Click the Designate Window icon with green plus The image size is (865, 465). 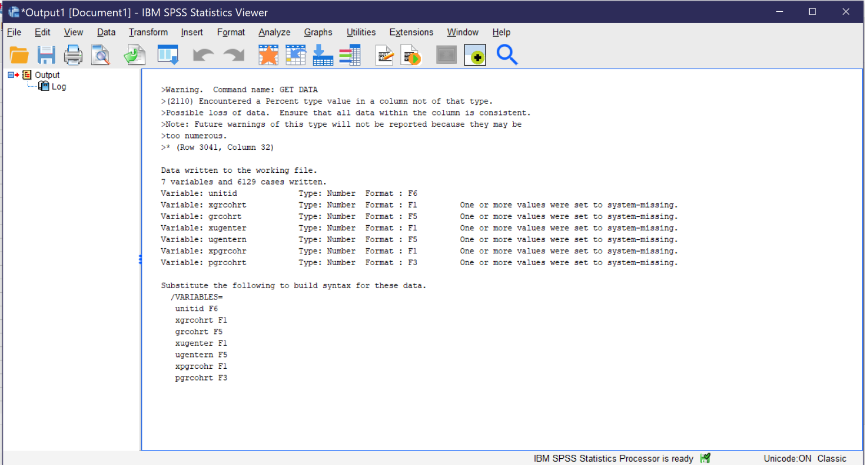click(x=475, y=55)
